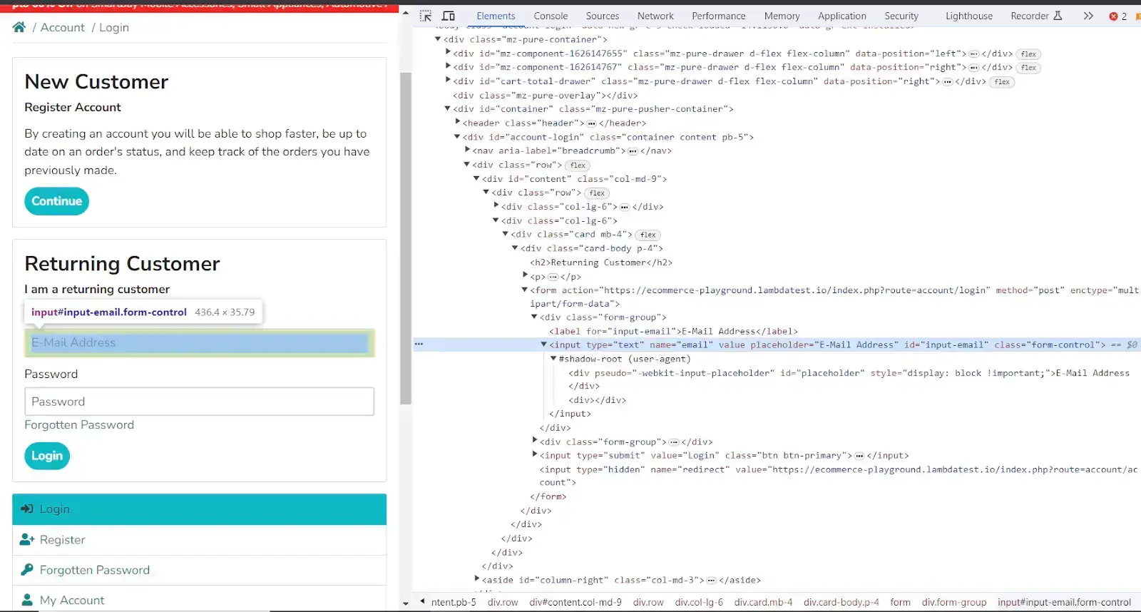The image size is (1141, 612).
Task: Expand the nav breadcrumb node
Action: point(467,151)
